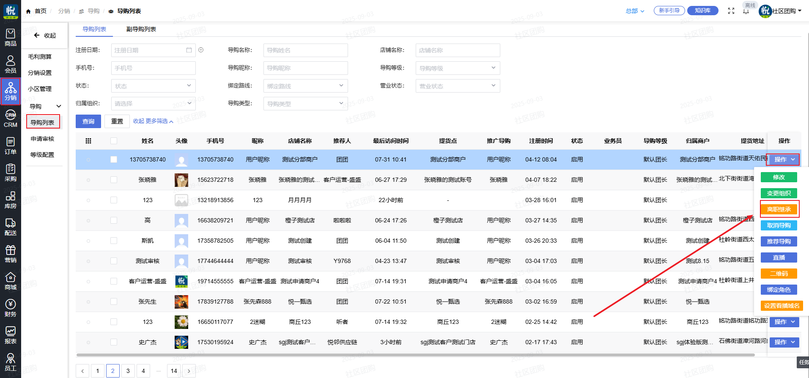Click the fullscreen toggle icon in header

[731, 11]
